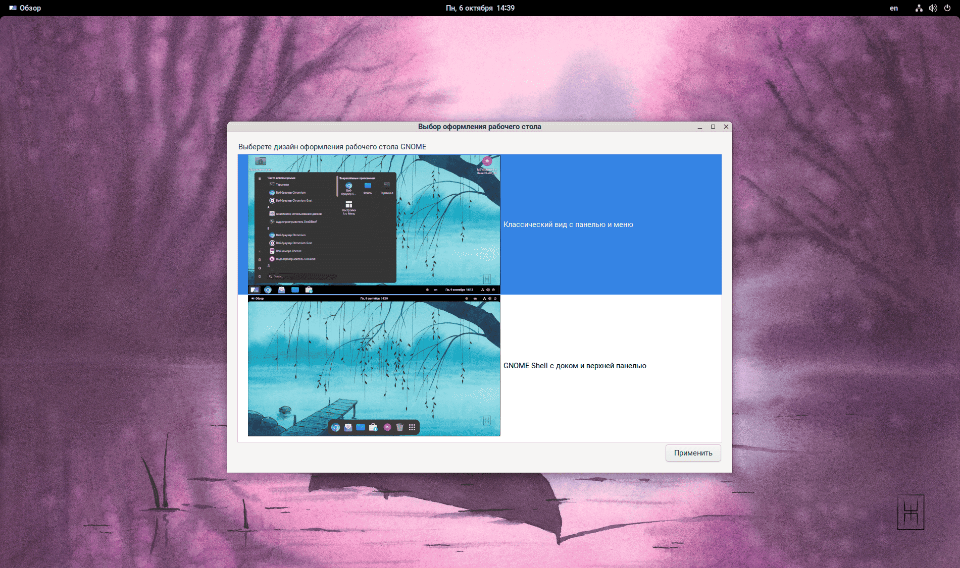960x568 pixels.
Task: Close the desktop design chooser window
Action: click(726, 127)
